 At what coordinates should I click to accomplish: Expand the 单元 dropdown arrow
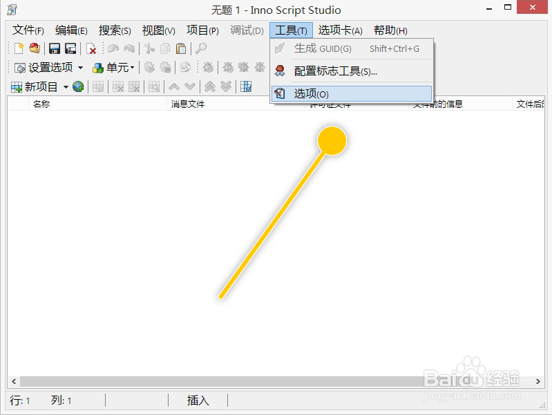[133, 67]
